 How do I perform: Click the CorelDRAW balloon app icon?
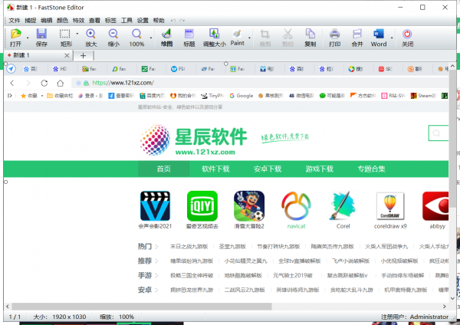coord(390,206)
